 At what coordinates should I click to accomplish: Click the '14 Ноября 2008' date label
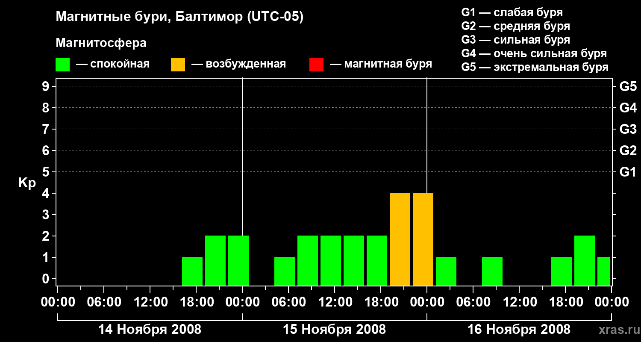[150, 329]
